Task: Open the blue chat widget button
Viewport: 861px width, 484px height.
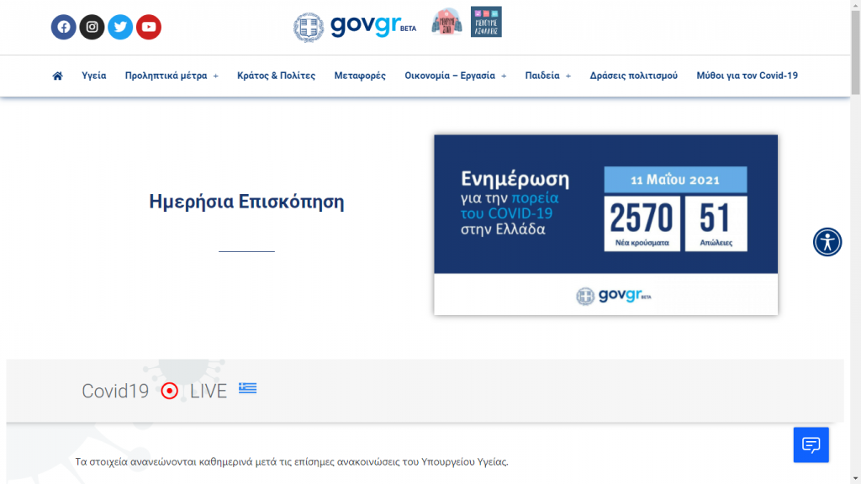Action: click(x=811, y=445)
